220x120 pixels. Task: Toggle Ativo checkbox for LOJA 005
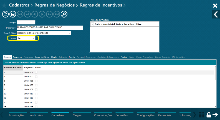coord(36,85)
